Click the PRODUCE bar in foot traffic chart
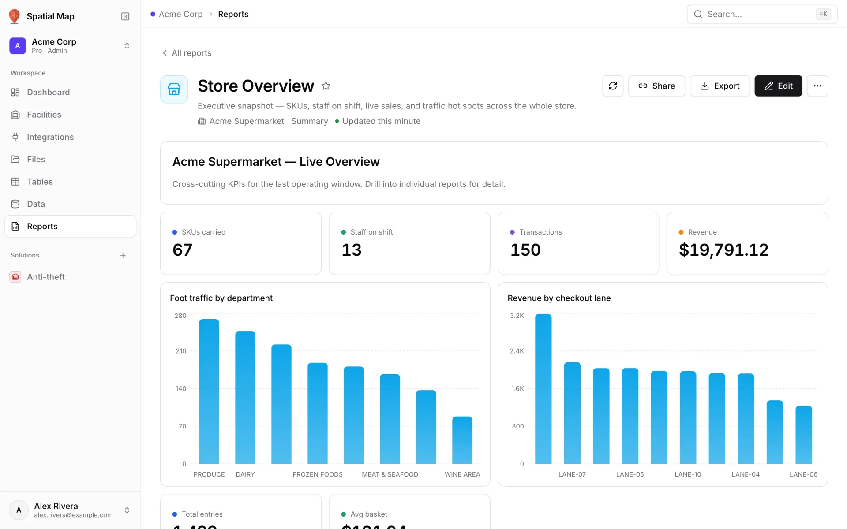Viewport: 847px width, 529px height. pos(209,391)
